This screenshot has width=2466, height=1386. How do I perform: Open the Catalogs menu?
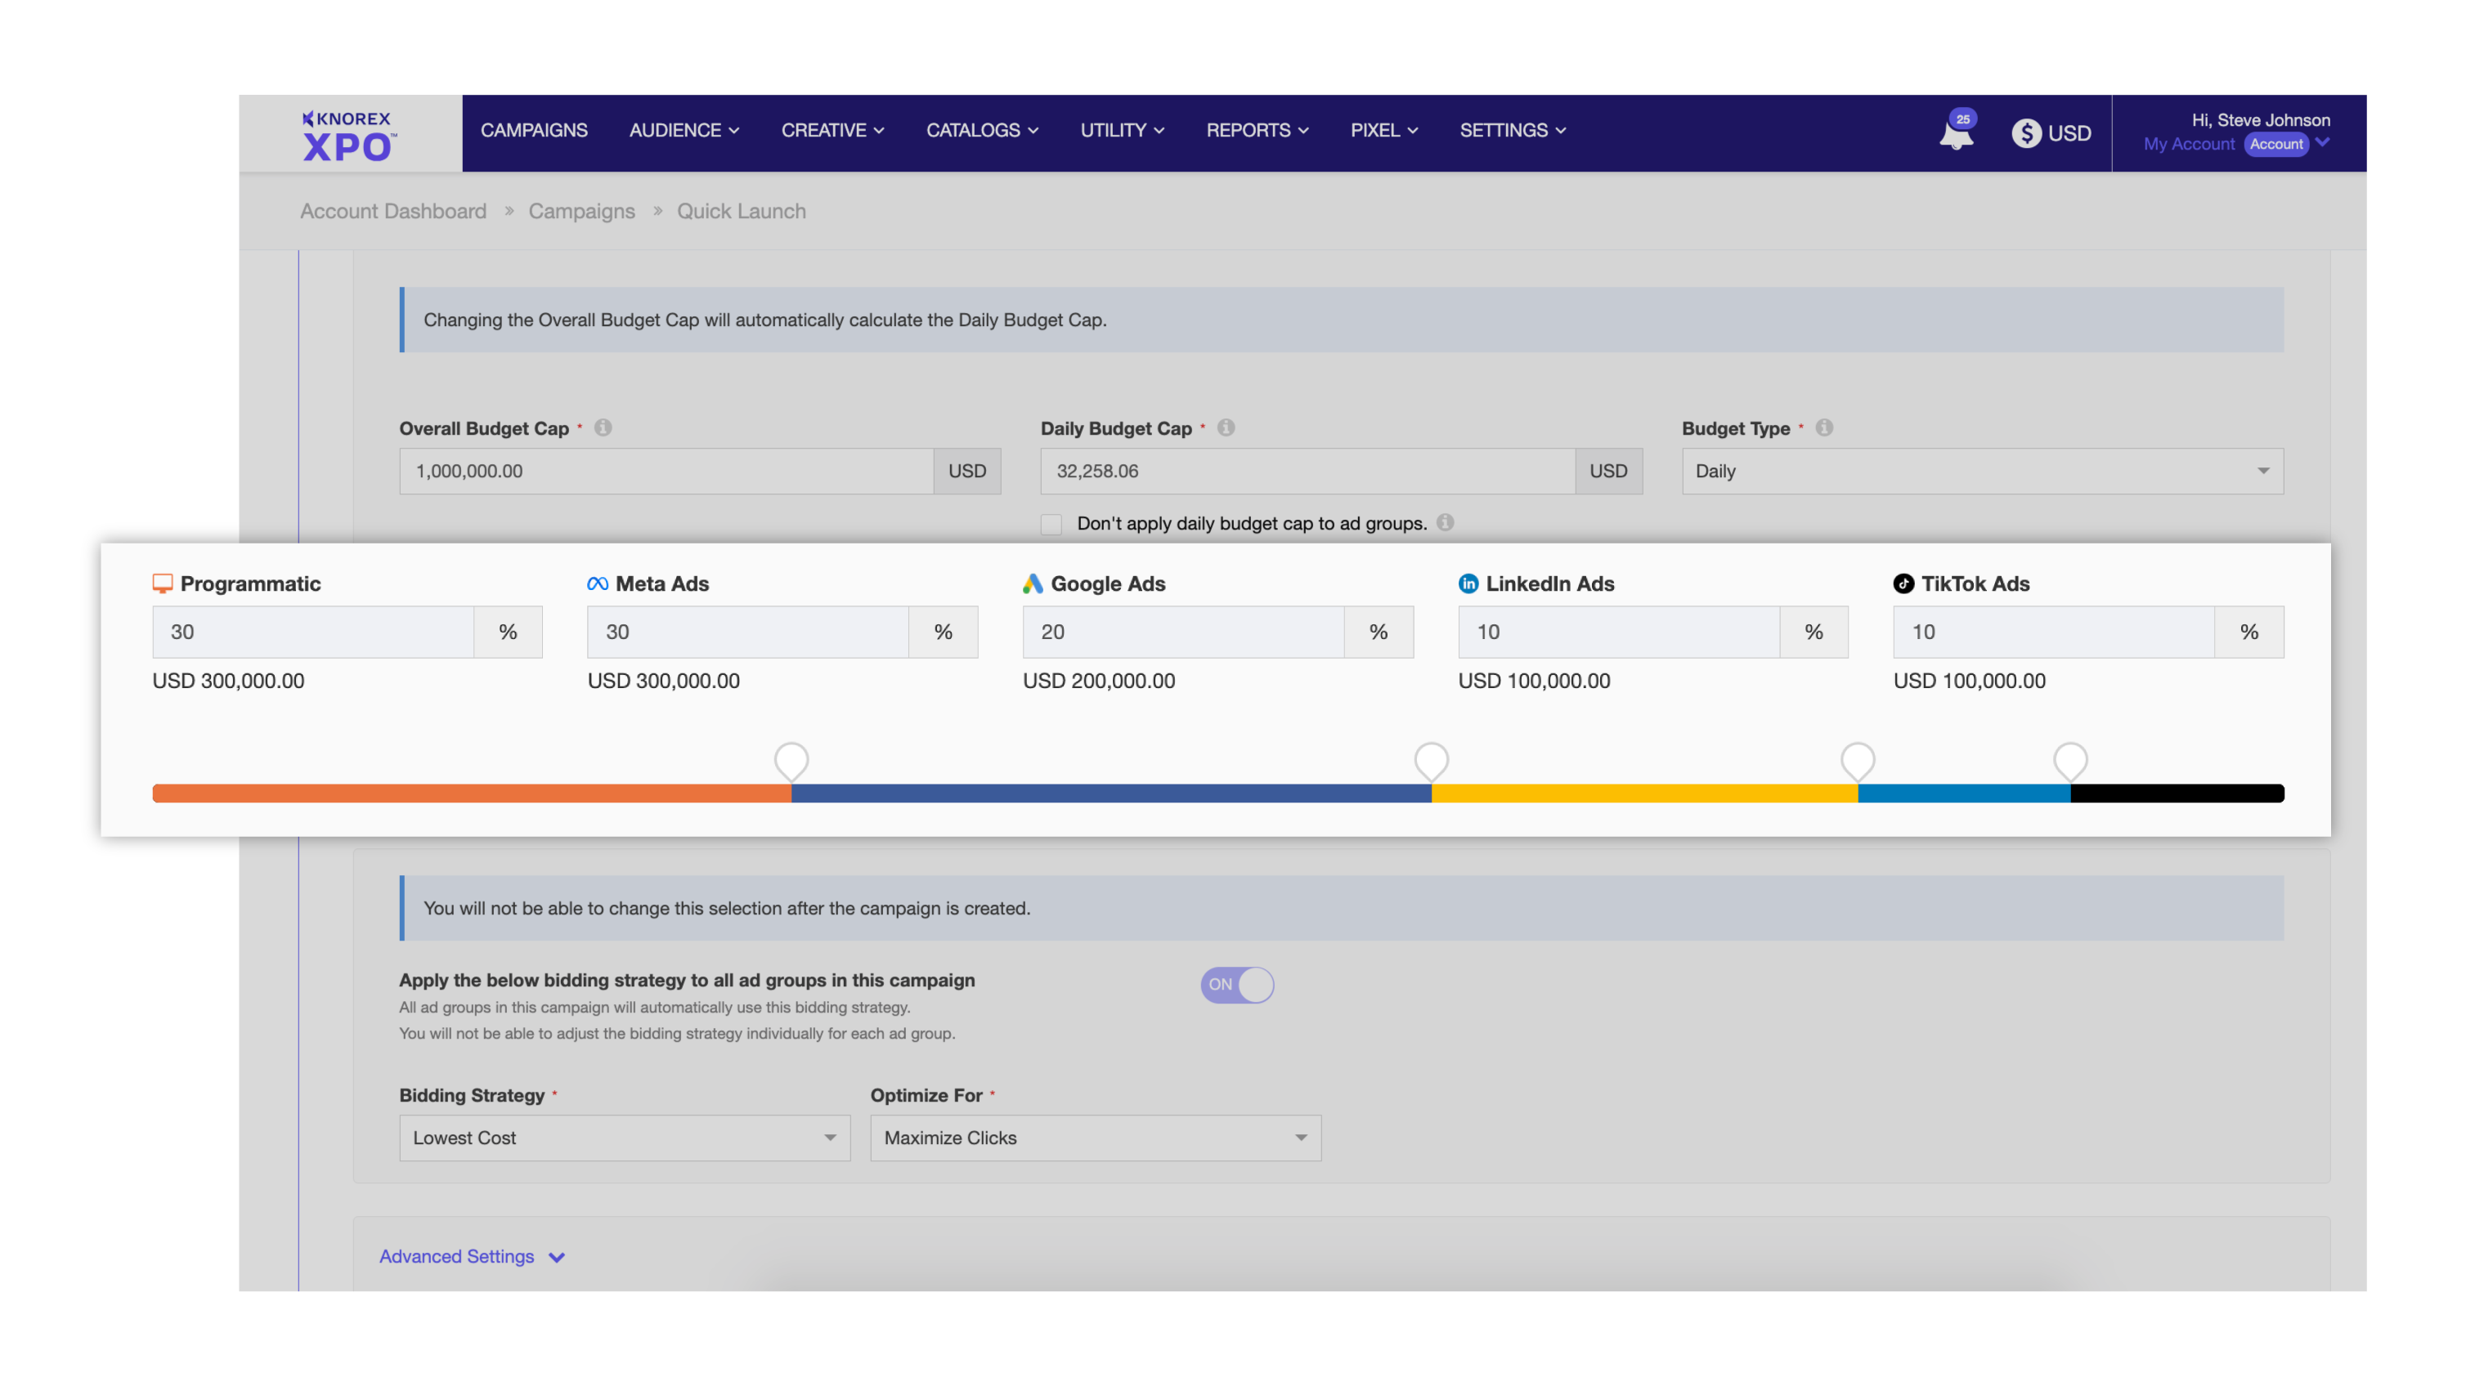point(982,130)
